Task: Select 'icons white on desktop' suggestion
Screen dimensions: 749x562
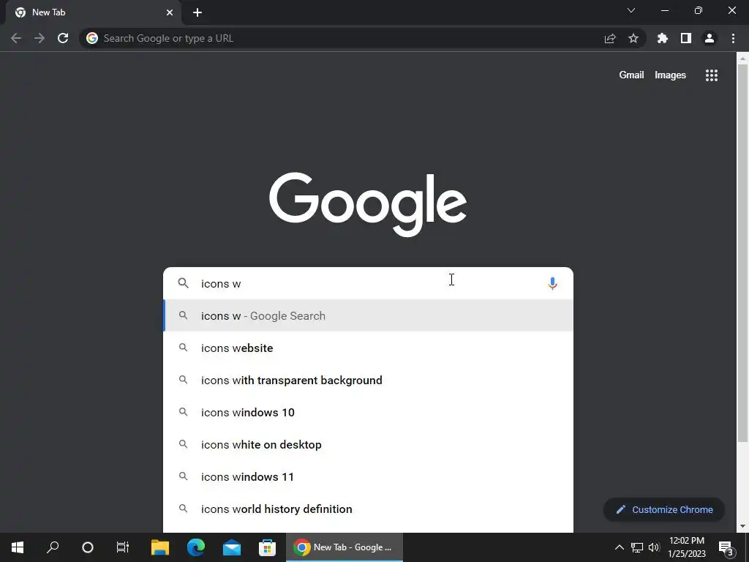Action: click(369, 444)
